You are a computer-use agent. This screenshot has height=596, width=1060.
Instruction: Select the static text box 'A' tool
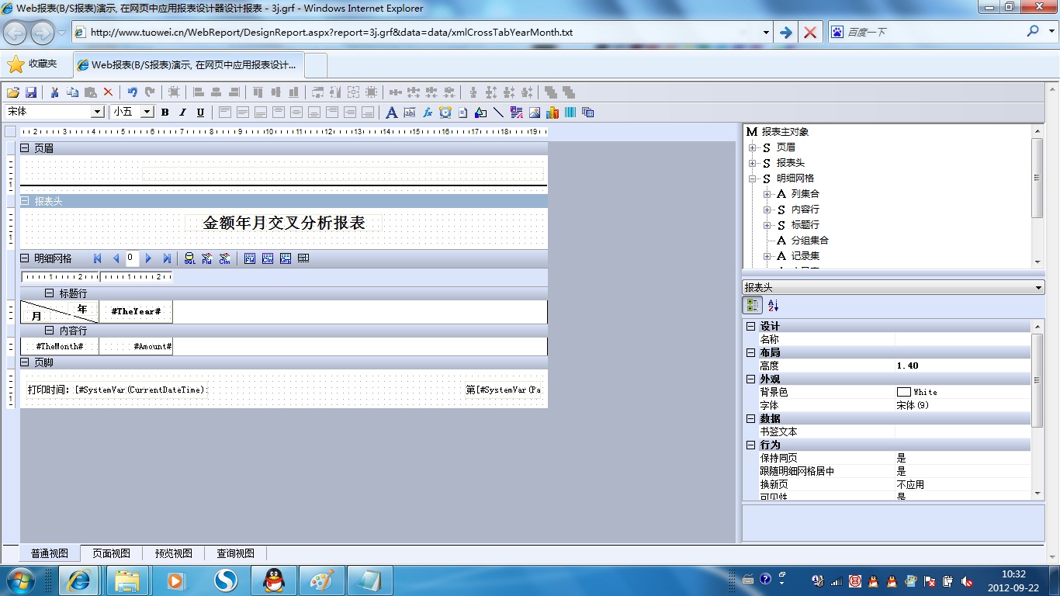click(391, 113)
